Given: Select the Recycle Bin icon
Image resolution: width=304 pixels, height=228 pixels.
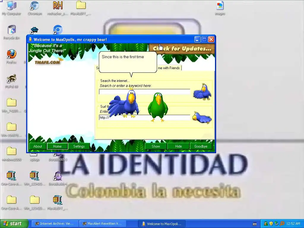Looking at the screenshot, I should coord(12,32).
